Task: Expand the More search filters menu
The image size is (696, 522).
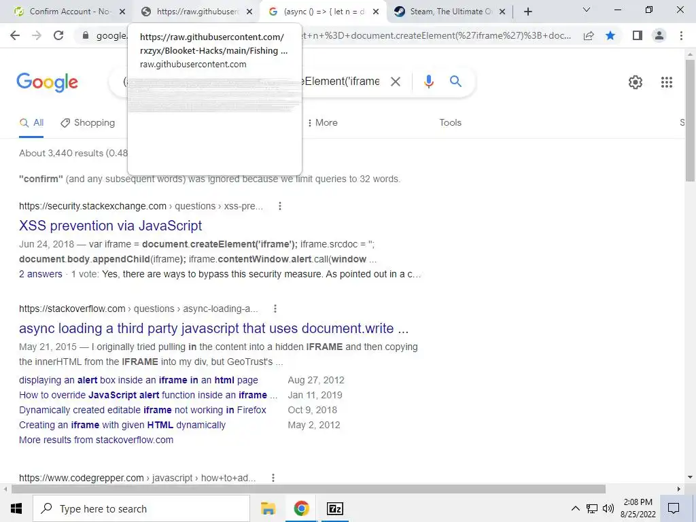Action: (322, 123)
